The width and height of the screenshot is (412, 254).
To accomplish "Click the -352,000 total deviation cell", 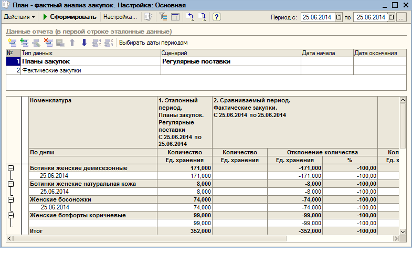I will point(295,231).
